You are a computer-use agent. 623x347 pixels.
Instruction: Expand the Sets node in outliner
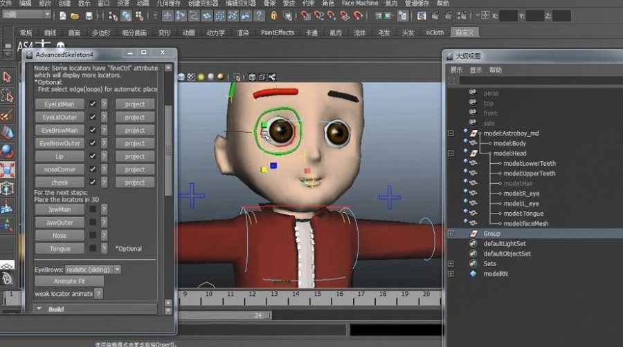451,263
